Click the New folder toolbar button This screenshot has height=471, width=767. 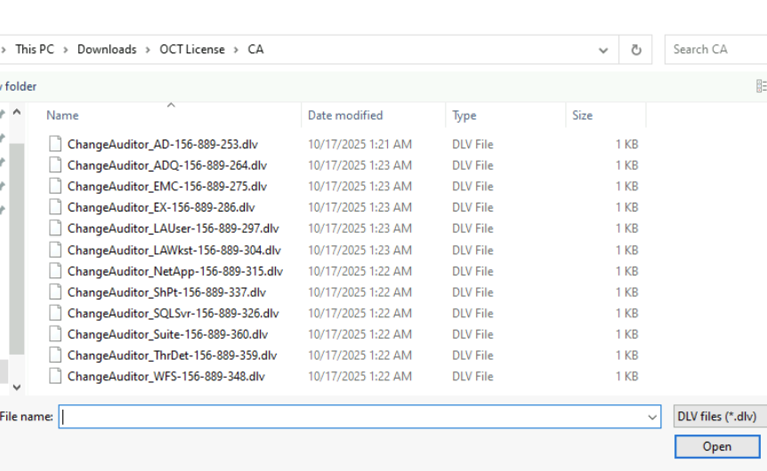(x=19, y=86)
